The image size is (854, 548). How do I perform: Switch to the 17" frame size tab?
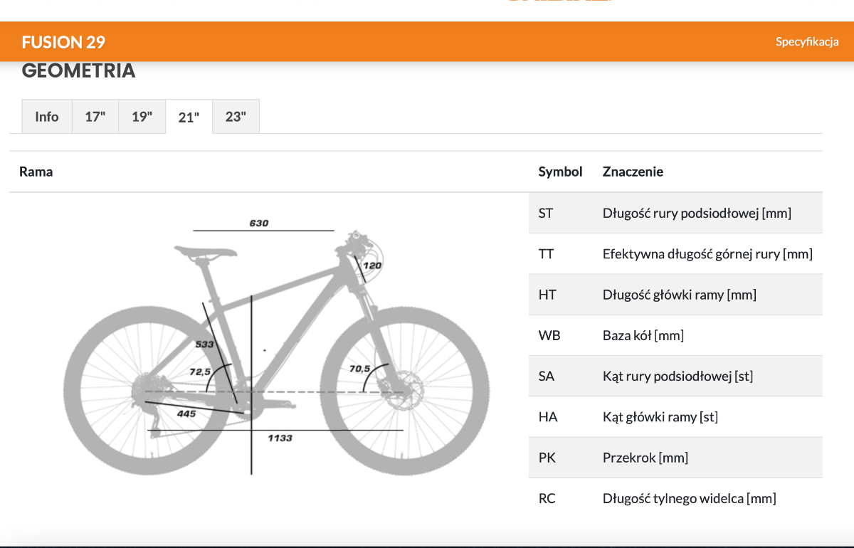(95, 117)
